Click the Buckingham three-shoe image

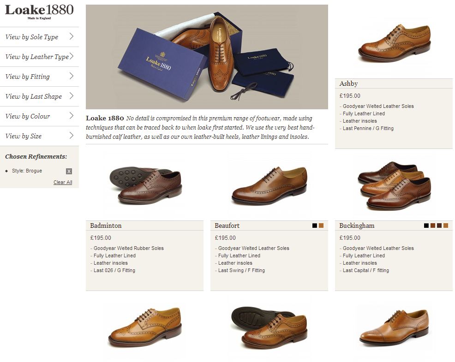394,185
